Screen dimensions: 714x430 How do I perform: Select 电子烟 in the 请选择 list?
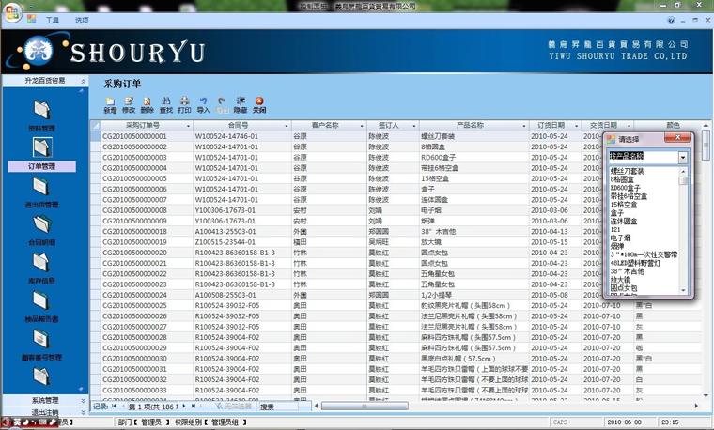click(620, 238)
